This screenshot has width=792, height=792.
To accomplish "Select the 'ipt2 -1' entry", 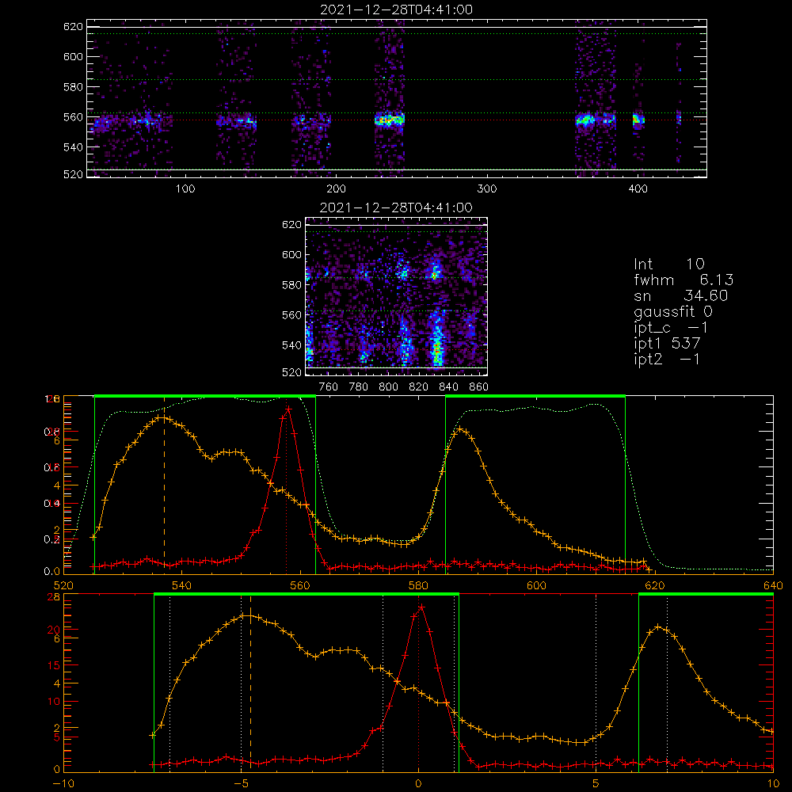I will tap(667, 359).
